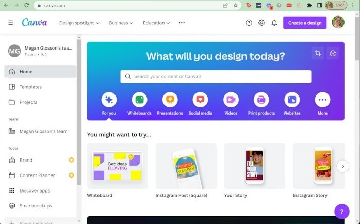Viewport: 360px width, 224px height.
Task: Expand the Education dropdown
Action: click(156, 23)
